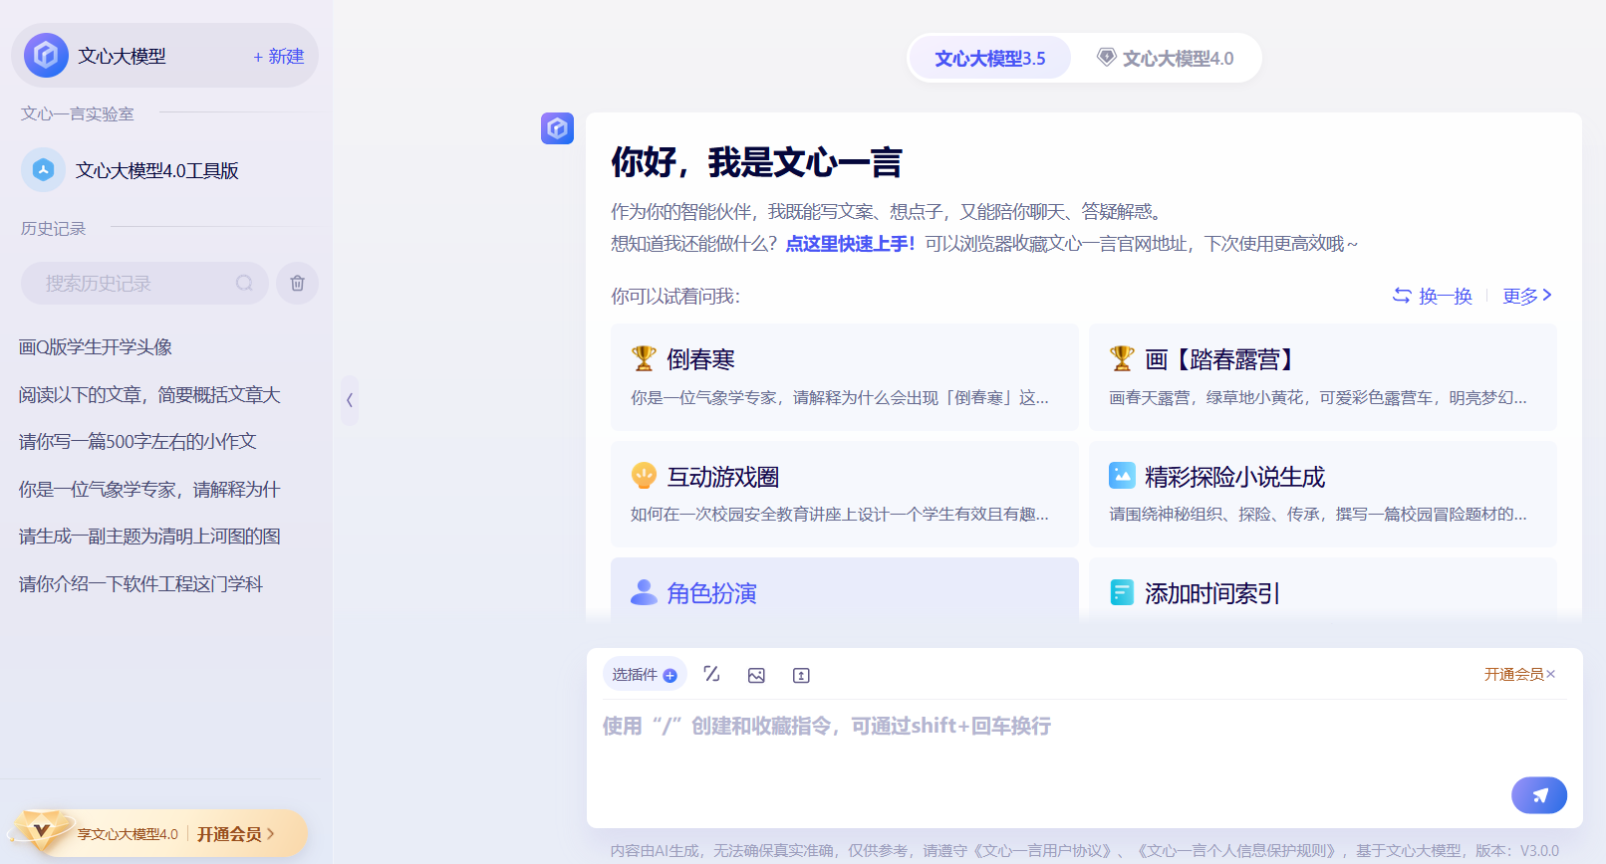Open history item 画Q版学生开学头像
Viewport: 1606px width, 864px height.
click(96, 346)
